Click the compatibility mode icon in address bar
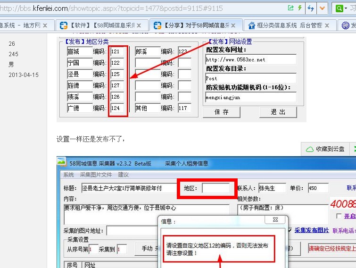356x268 pixels. pos(290,8)
